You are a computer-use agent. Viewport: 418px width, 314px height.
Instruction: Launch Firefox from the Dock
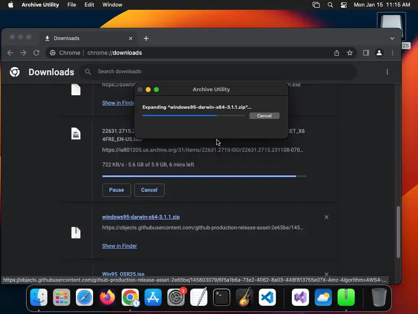(107, 297)
